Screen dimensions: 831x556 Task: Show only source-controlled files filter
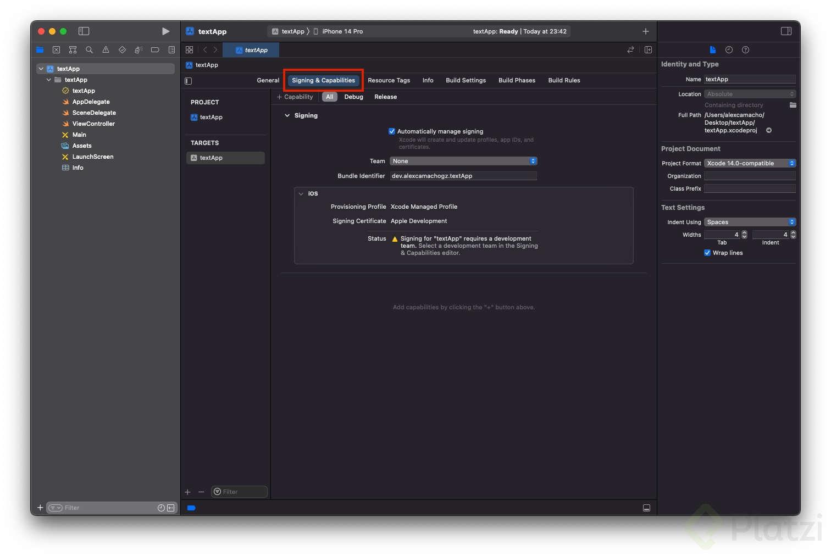point(170,508)
